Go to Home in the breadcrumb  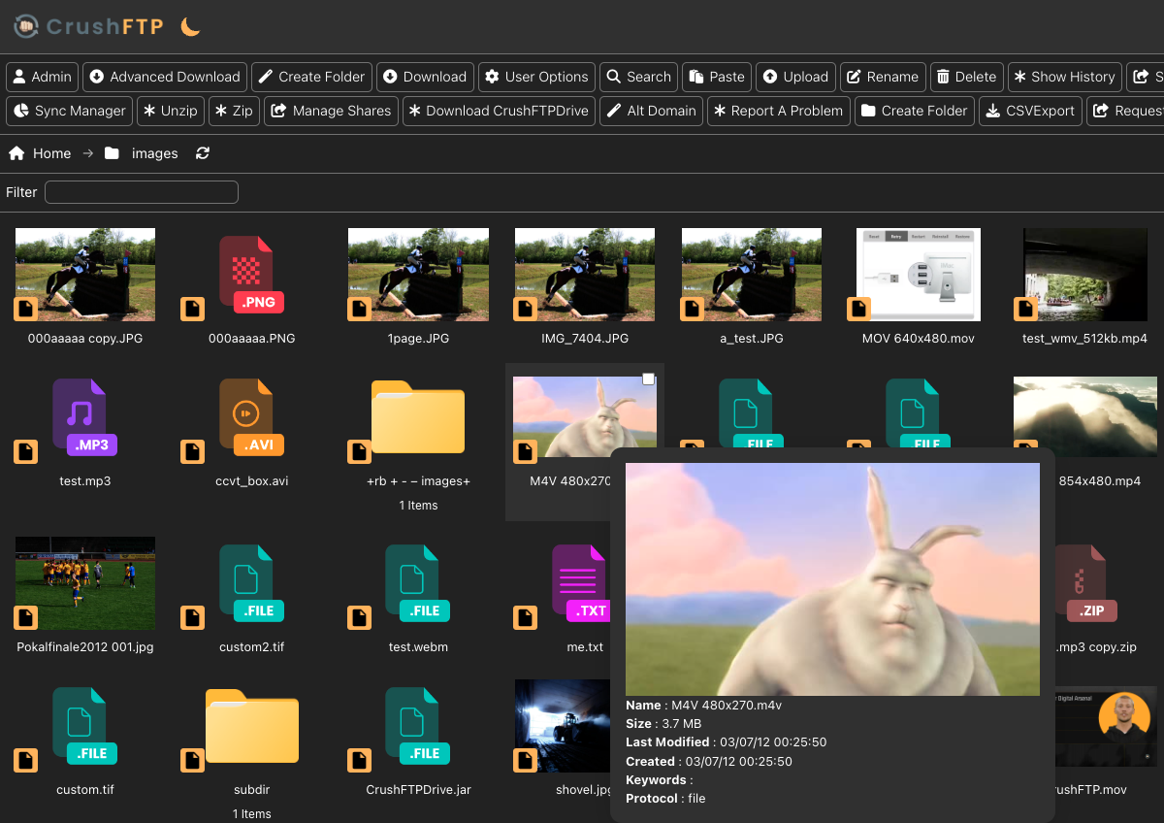[40, 153]
